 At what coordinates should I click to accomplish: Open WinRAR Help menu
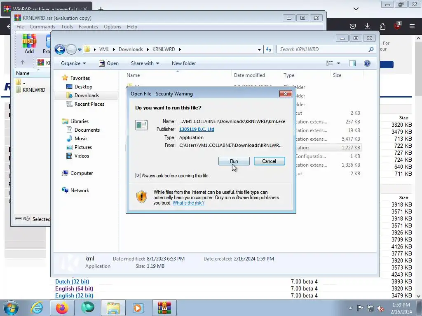(x=132, y=27)
